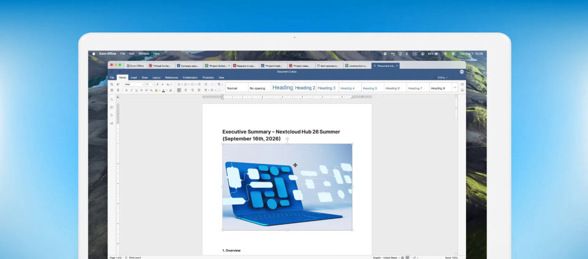Screen dimensions: 588x259
Task: Switch to the Layout ribbon tab
Action: point(157,77)
